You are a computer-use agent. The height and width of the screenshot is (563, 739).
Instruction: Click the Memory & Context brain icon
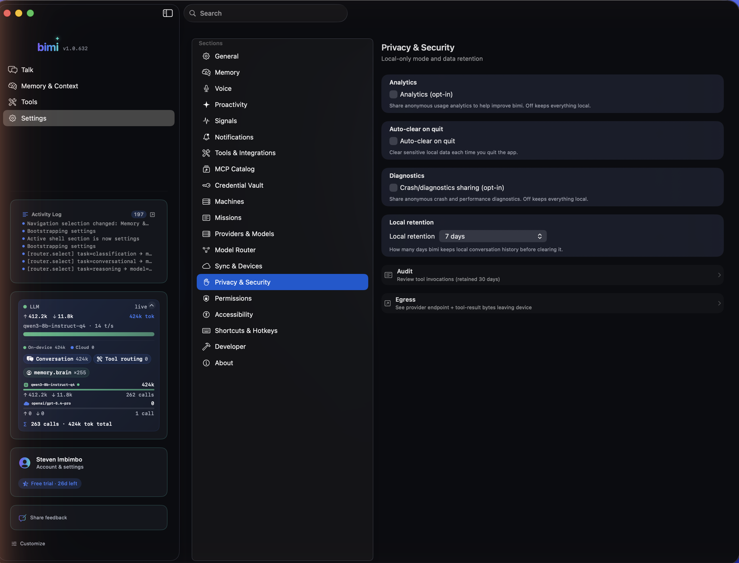click(x=13, y=86)
